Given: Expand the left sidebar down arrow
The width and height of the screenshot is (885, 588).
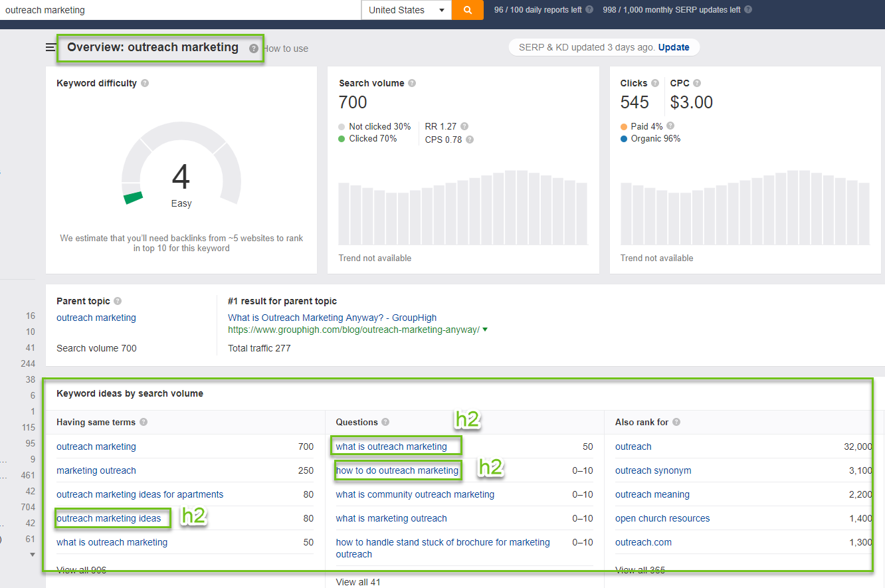Looking at the screenshot, I should (x=33, y=554).
